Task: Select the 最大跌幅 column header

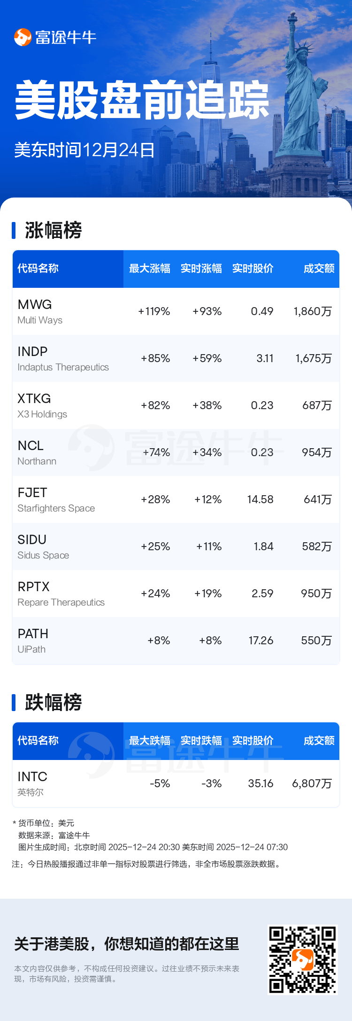Action: [x=149, y=741]
